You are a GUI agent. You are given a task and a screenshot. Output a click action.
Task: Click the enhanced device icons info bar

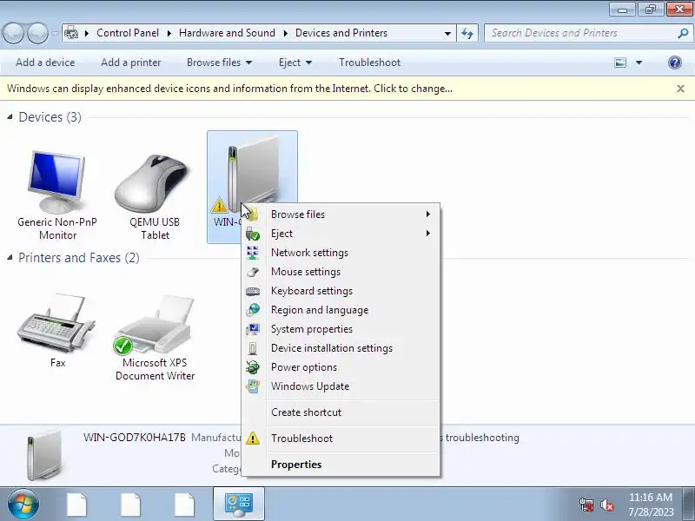229,89
